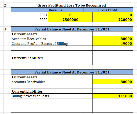Image resolution: width=137 pixels, height=114 pixels.
Task: Click the 111000 liability value cell
Action: [112, 96]
